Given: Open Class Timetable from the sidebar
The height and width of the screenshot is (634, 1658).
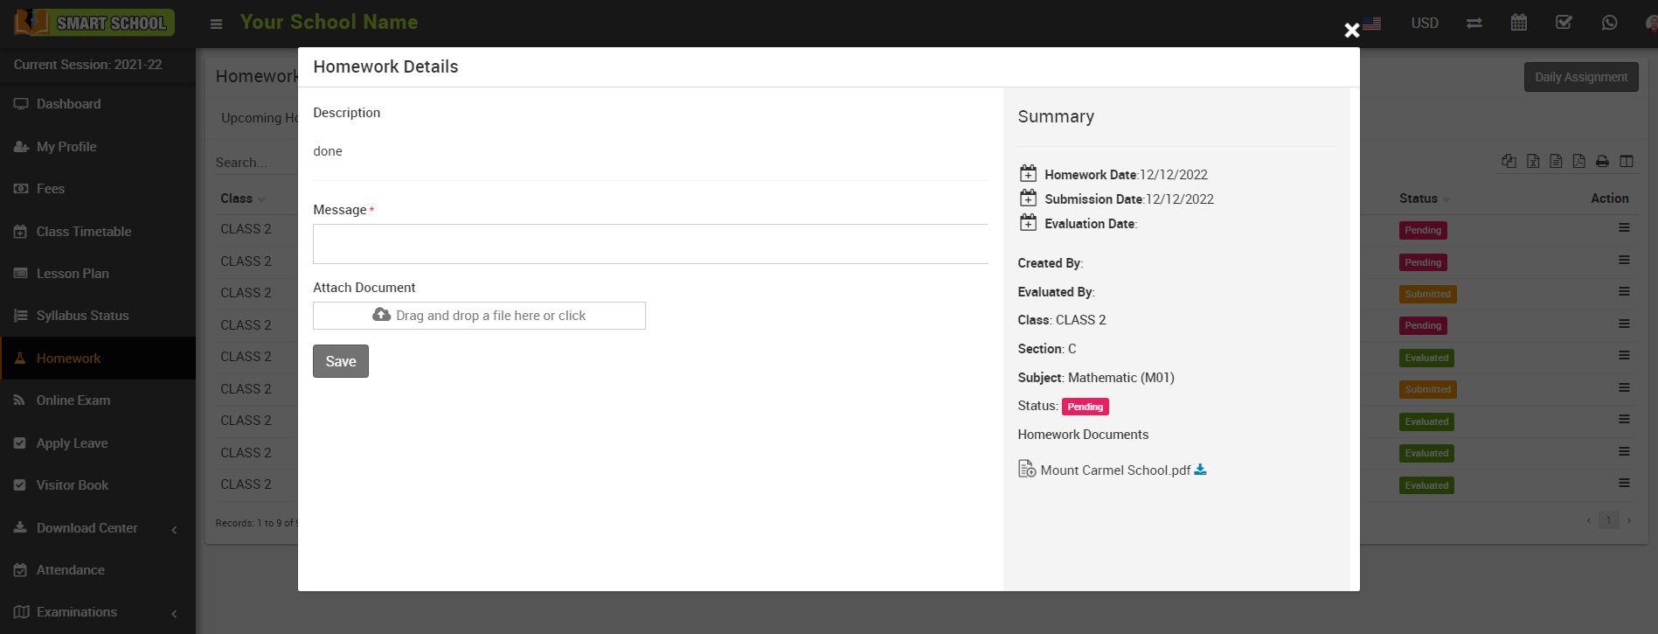Looking at the screenshot, I should point(84,232).
